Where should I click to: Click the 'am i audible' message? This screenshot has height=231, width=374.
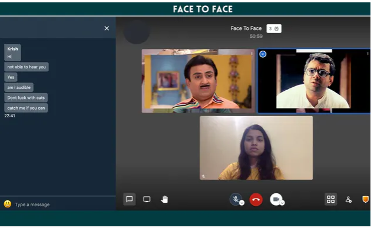tap(19, 88)
